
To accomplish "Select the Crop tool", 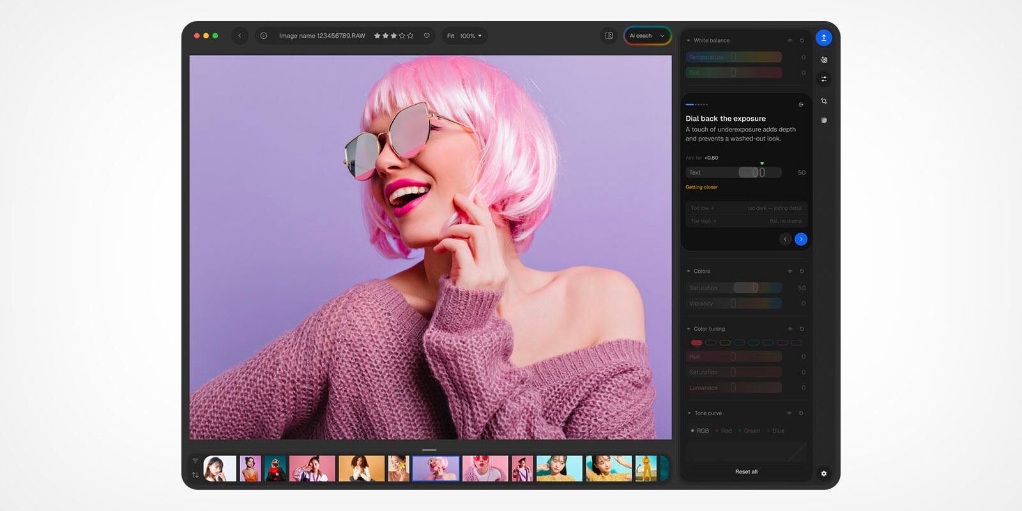I will point(824,101).
